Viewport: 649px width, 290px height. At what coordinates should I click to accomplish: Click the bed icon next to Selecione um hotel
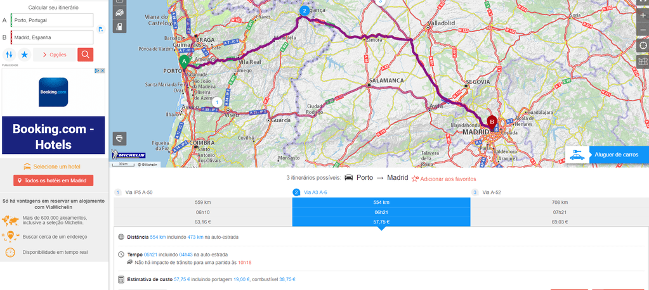pyautogui.click(x=27, y=167)
